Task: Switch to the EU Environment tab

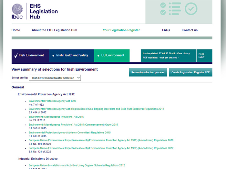Action: [112, 56]
